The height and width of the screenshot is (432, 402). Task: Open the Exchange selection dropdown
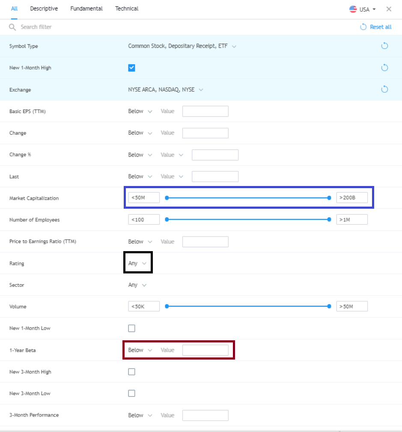(x=165, y=90)
